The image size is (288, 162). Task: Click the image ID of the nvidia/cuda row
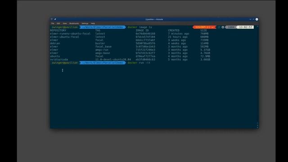coord(145,59)
